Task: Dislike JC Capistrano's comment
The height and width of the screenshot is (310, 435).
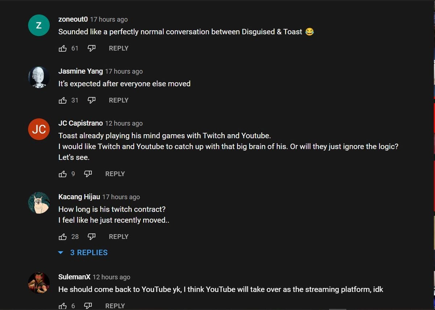Action: (88, 174)
